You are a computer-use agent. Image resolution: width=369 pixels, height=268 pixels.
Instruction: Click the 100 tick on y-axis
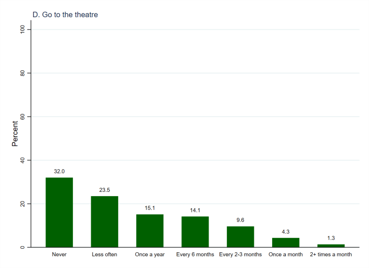point(23,30)
